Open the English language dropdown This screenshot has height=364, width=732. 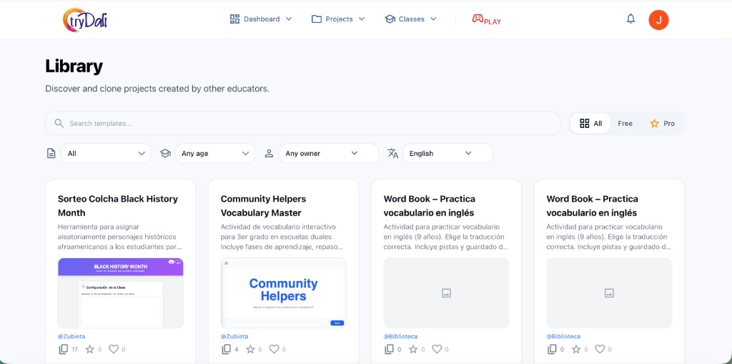(x=447, y=153)
